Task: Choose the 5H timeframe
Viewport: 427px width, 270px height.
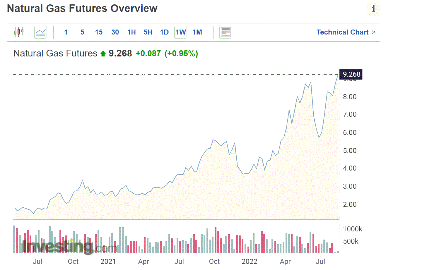Action: 148,32
